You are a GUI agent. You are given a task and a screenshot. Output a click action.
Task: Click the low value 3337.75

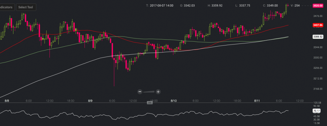pos(244,6)
